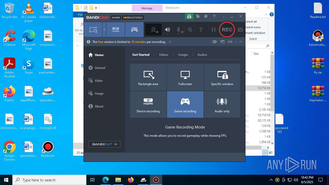Choose the Rectangle area tile
The image size is (329, 185).
(148, 77)
